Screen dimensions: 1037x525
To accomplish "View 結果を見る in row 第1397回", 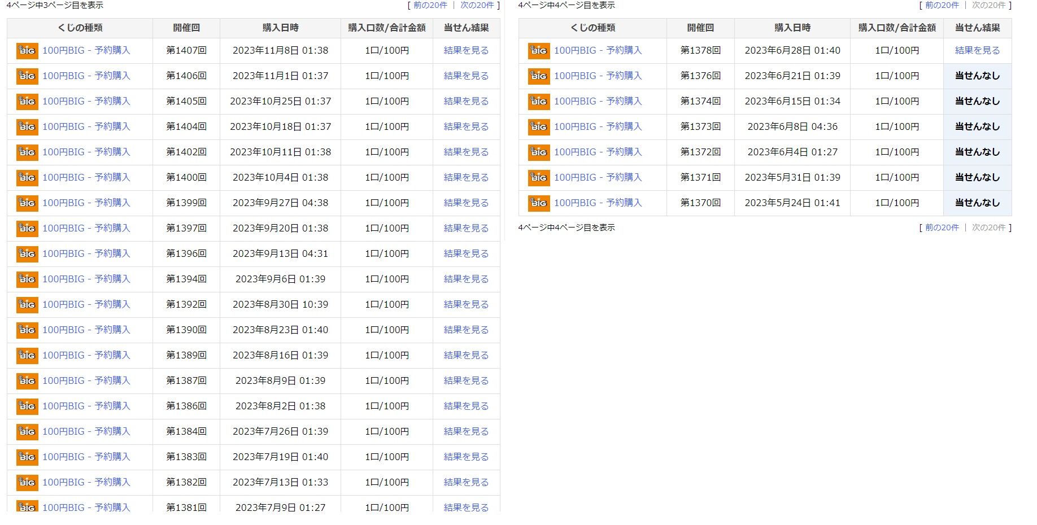I will point(467,228).
